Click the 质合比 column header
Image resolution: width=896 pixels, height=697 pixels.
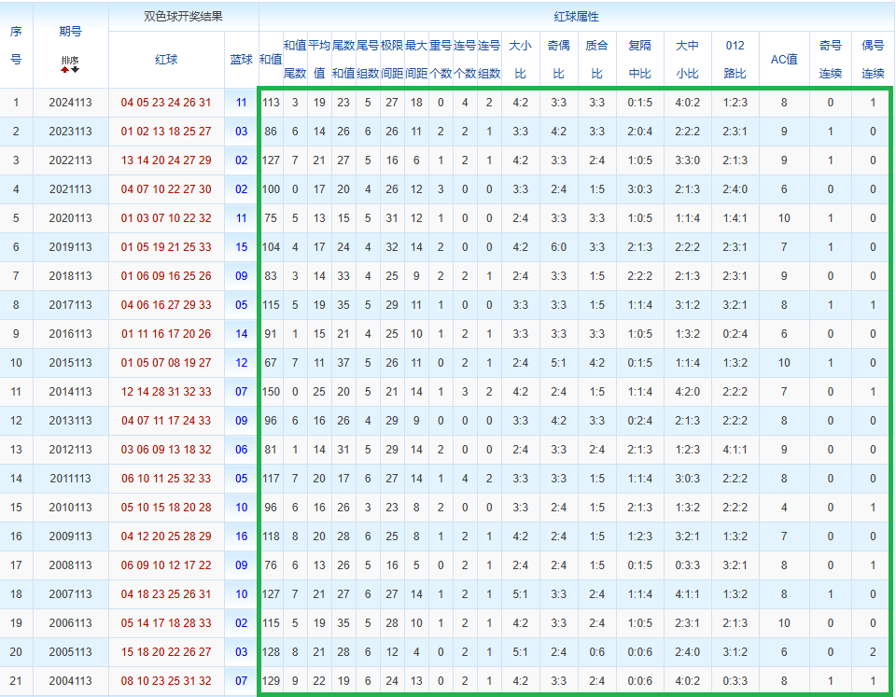pyautogui.click(x=596, y=60)
